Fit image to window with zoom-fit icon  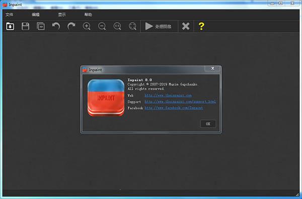point(132,26)
